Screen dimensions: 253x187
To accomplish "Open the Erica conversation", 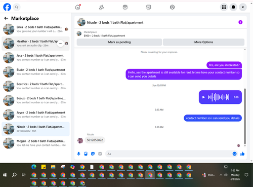I will (x=35, y=29).
